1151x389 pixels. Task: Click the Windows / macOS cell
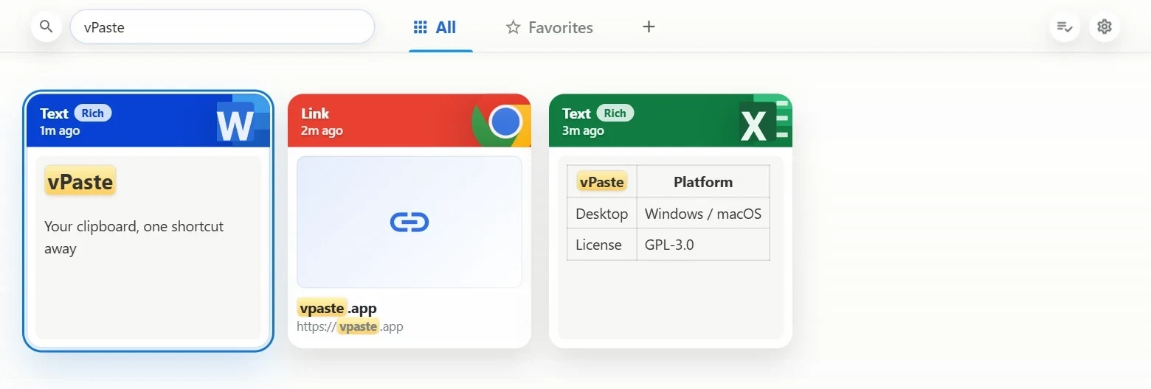[703, 214]
